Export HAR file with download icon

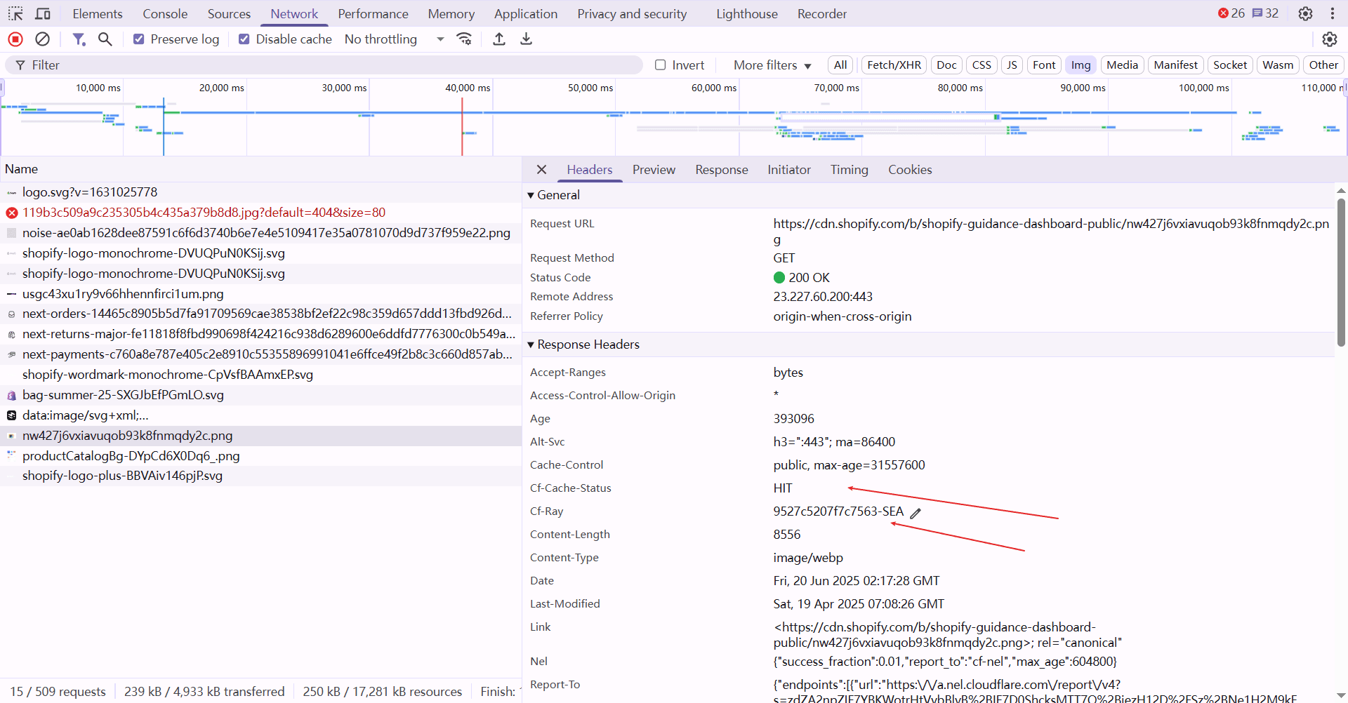click(x=526, y=39)
